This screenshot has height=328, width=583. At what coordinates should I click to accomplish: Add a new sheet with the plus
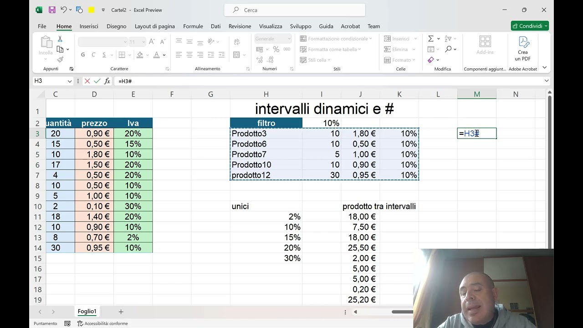(121, 312)
